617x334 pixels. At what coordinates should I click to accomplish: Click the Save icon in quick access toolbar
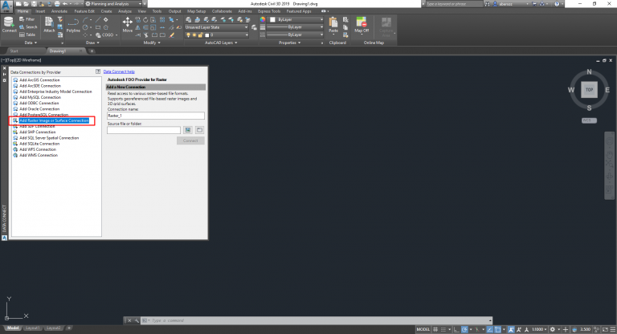34,3
